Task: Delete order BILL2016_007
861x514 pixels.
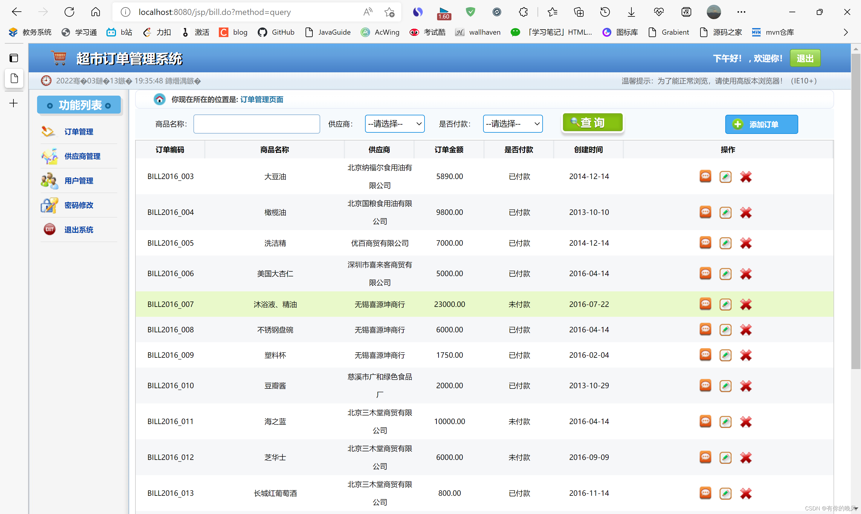Action: tap(746, 304)
